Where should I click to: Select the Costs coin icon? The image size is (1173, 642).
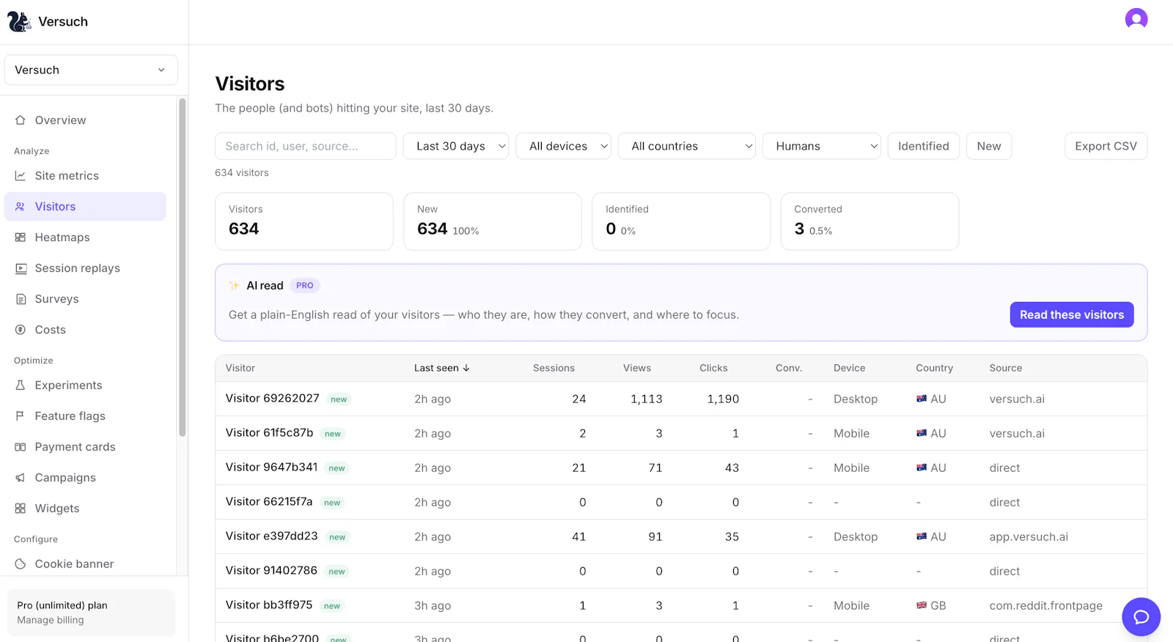click(x=21, y=330)
